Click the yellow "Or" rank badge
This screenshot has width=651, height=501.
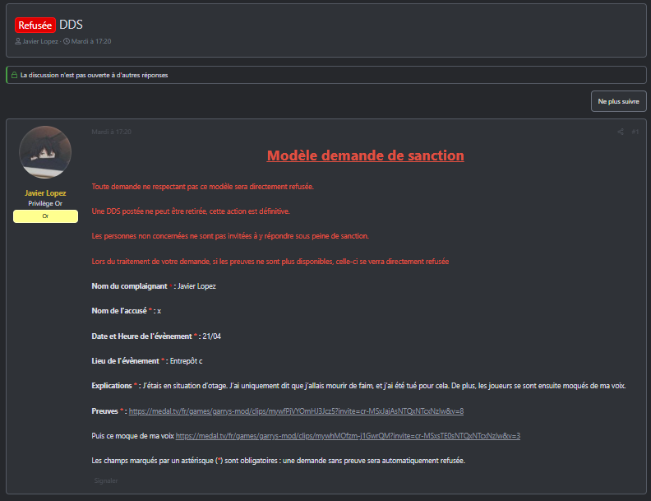[45, 216]
